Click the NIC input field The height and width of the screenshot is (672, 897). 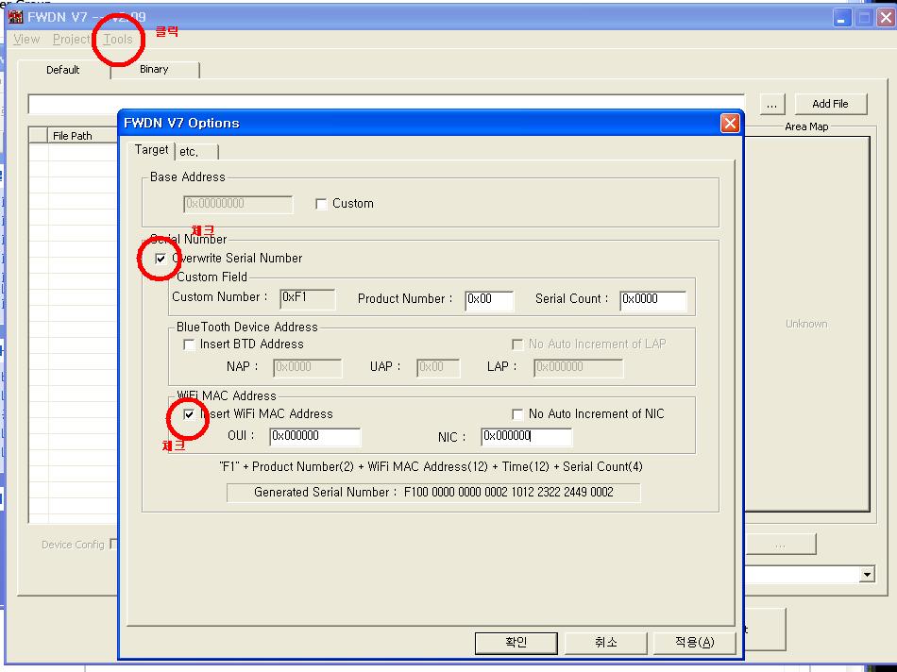click(x=526, y=436)
